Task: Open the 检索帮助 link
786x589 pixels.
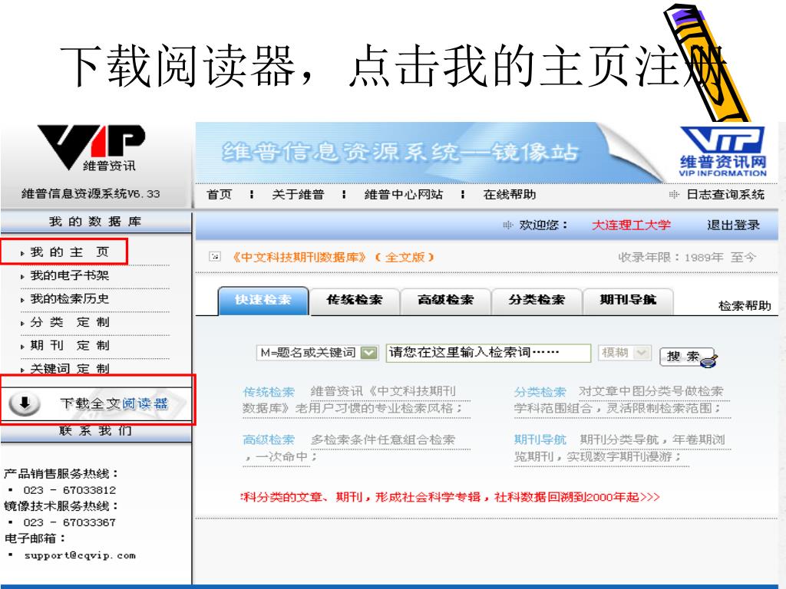Action: (745, 305)
